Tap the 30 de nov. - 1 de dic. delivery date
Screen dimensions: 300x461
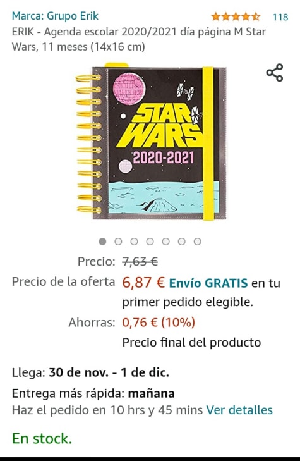(x=109, y=372)
